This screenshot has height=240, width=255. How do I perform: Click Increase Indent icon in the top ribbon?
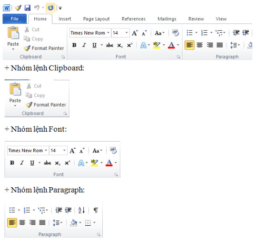245,33
